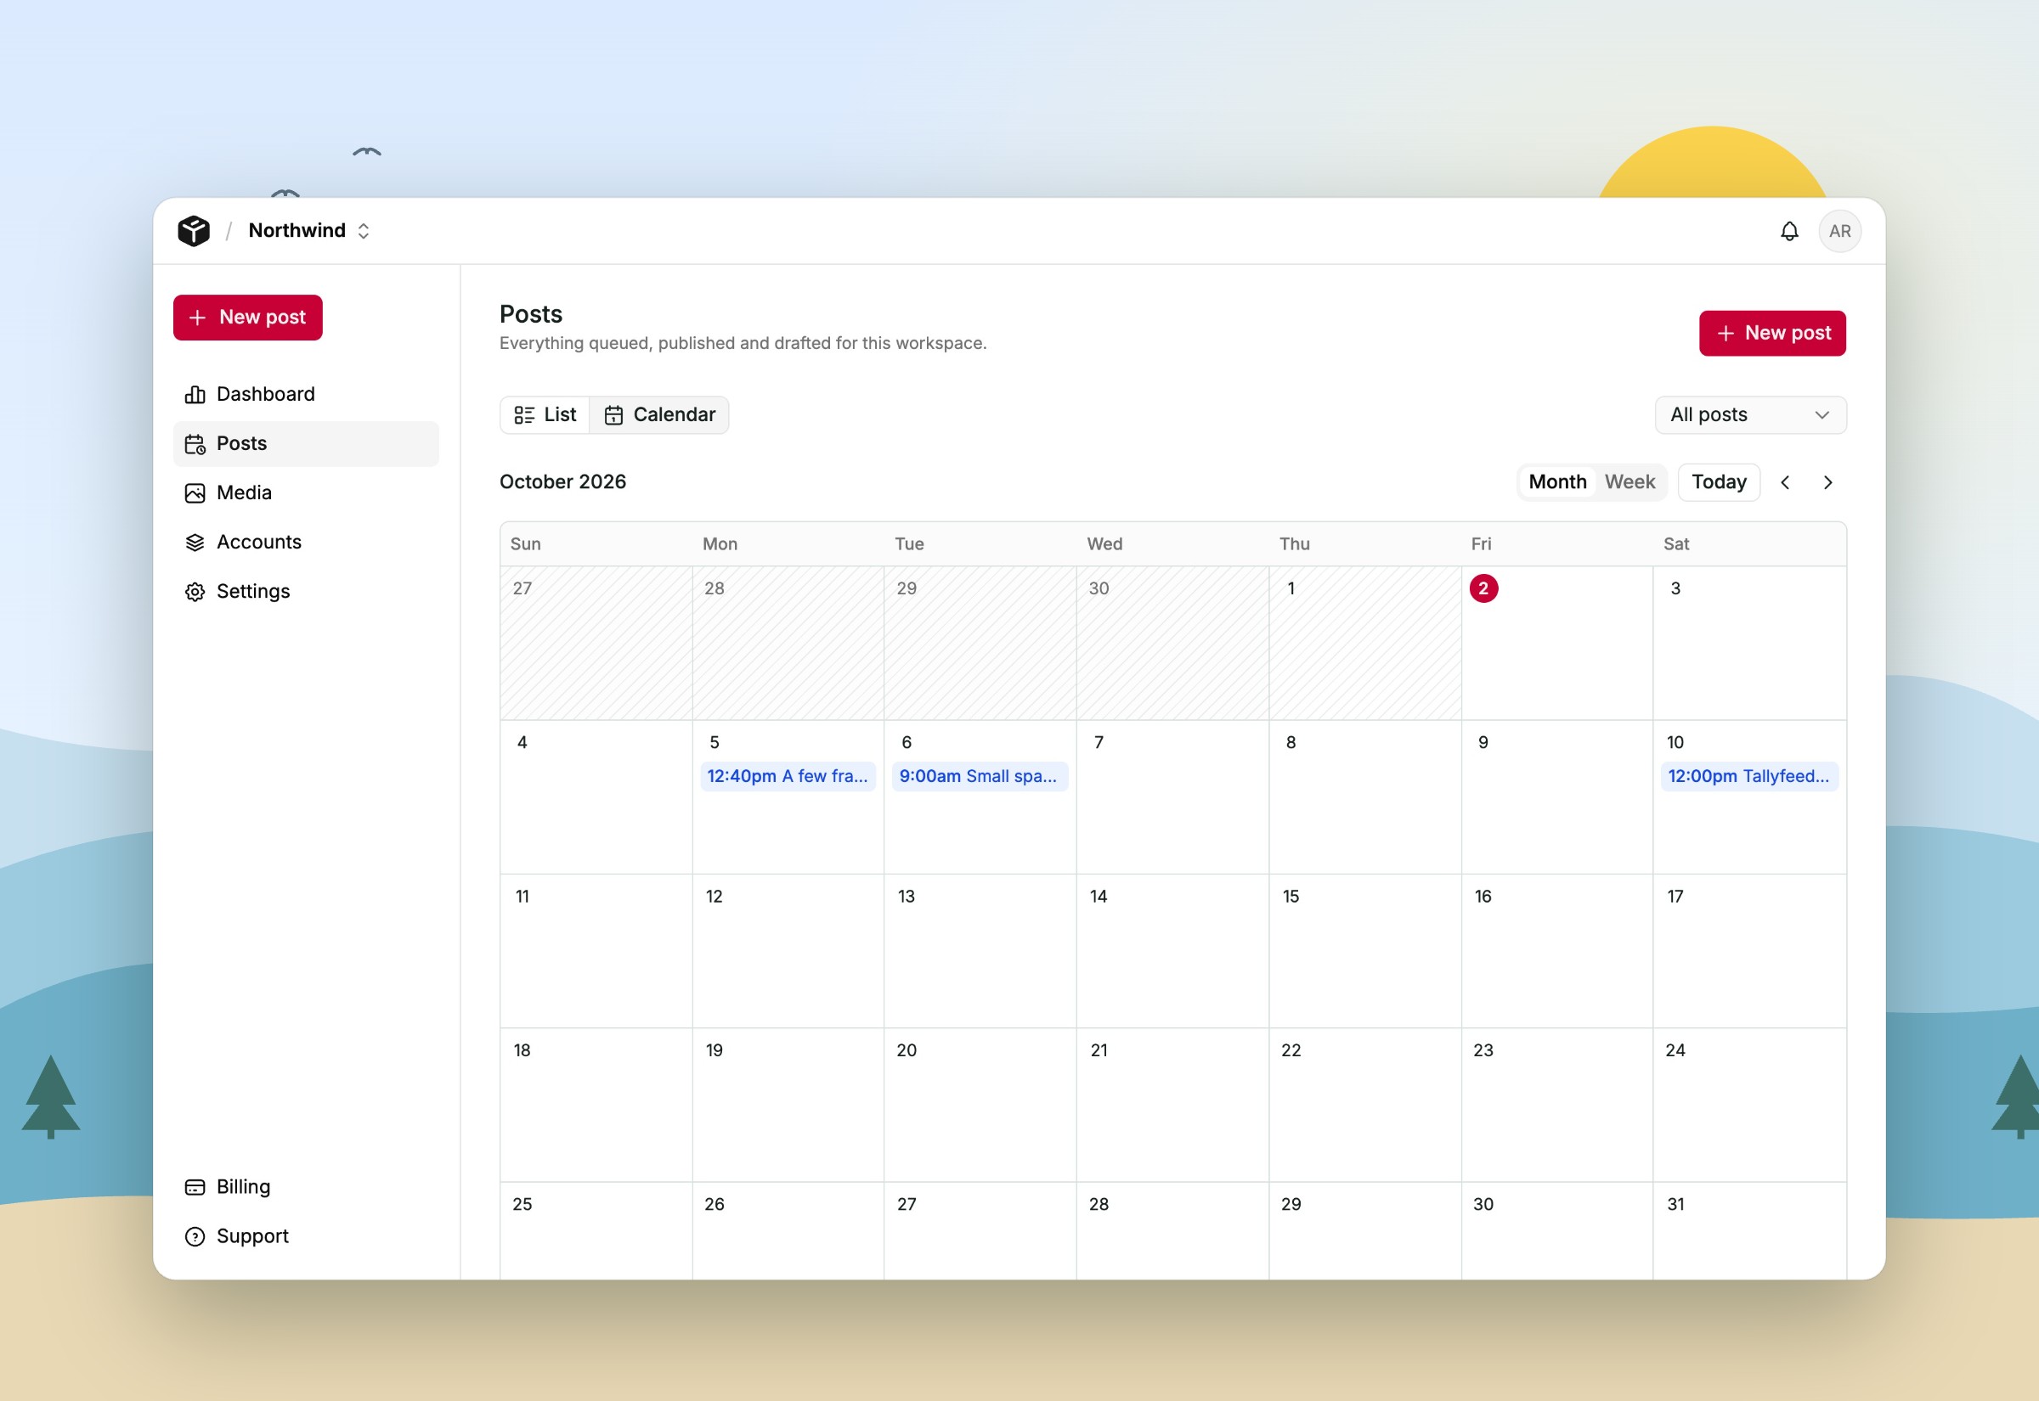Open the 9:00am Small spa... post
The image size is (2039, 1401).
pyautogui.click(x=980, y=776)
